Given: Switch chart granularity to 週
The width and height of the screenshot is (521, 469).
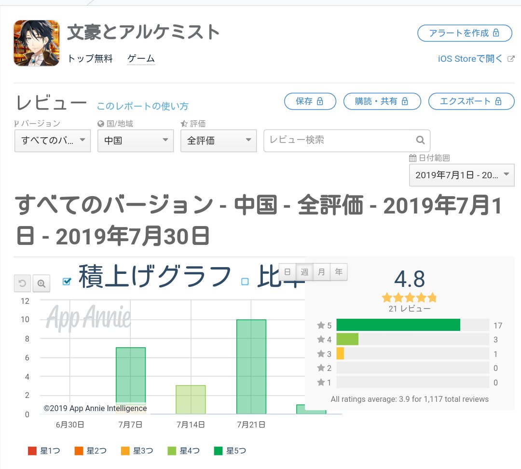Looking at the screenshot, I should (304, 272).
